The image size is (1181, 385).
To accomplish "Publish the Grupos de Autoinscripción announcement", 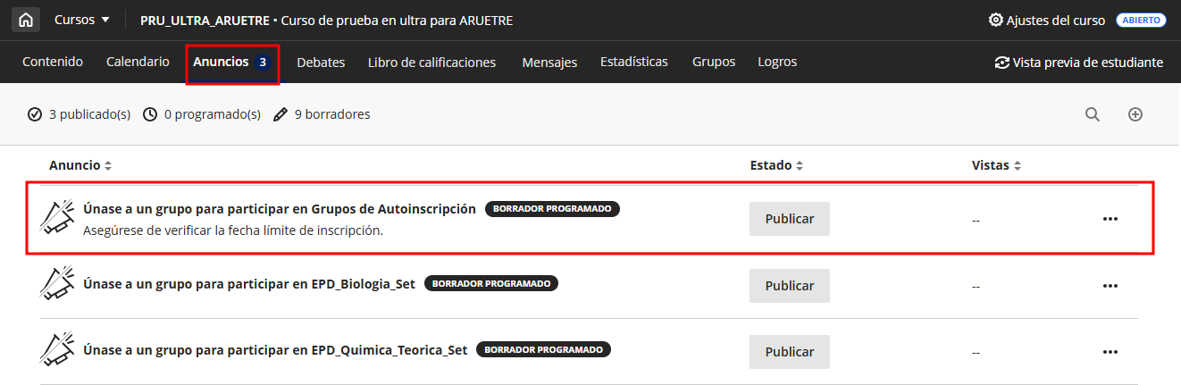I will (789, 219).
